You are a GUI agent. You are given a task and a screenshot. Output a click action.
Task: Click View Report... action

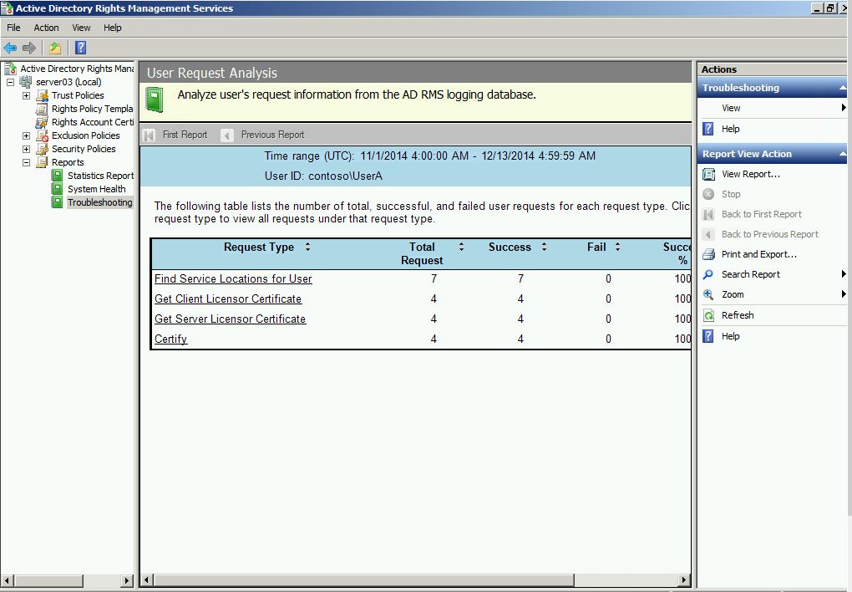point(750,174)
